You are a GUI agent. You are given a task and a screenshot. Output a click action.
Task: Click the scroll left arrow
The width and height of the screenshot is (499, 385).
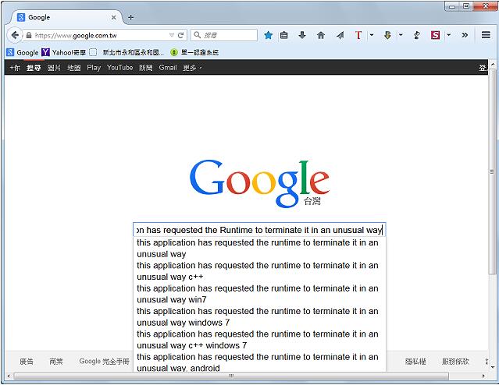point(9,376)
